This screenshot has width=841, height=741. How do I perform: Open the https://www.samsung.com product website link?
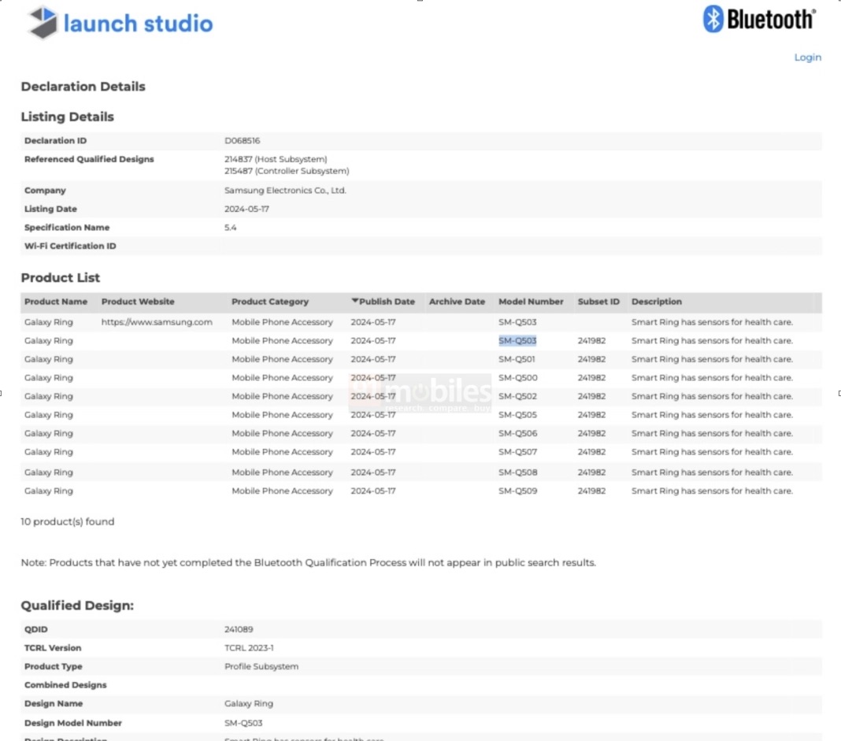click(x=157, y=322)
